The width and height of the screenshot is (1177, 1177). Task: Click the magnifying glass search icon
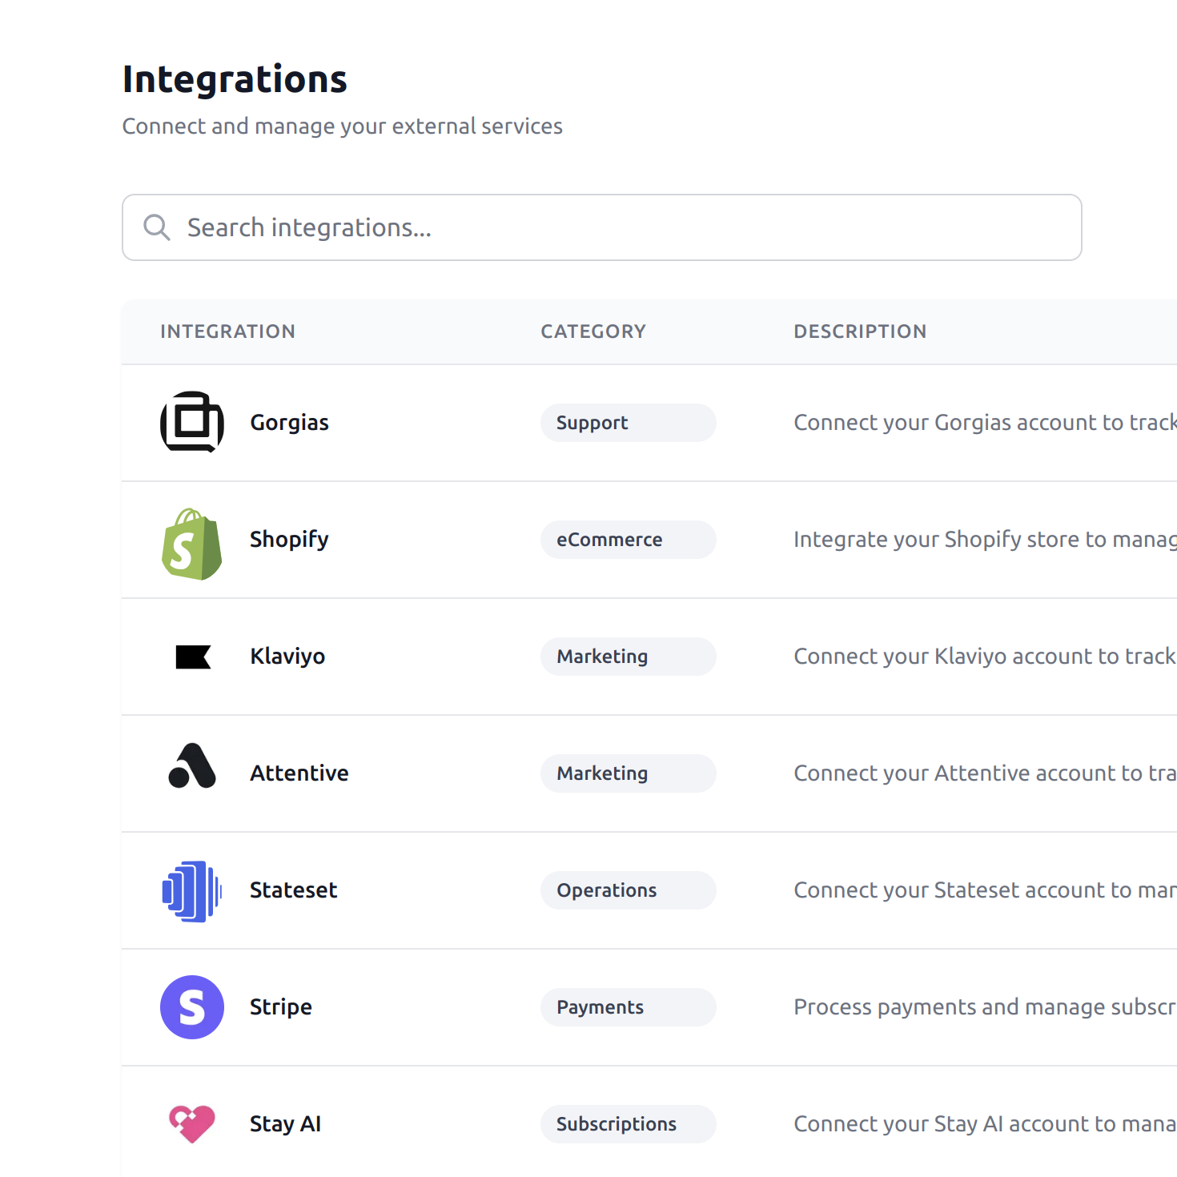coord(157,227)
